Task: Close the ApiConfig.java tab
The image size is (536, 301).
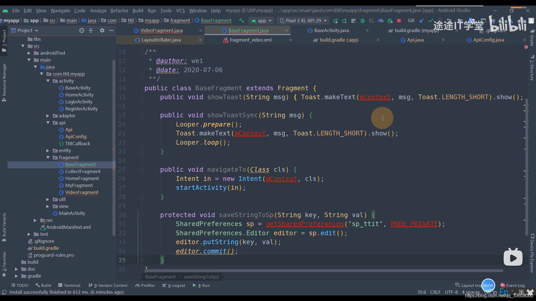Action: [524, 40]
